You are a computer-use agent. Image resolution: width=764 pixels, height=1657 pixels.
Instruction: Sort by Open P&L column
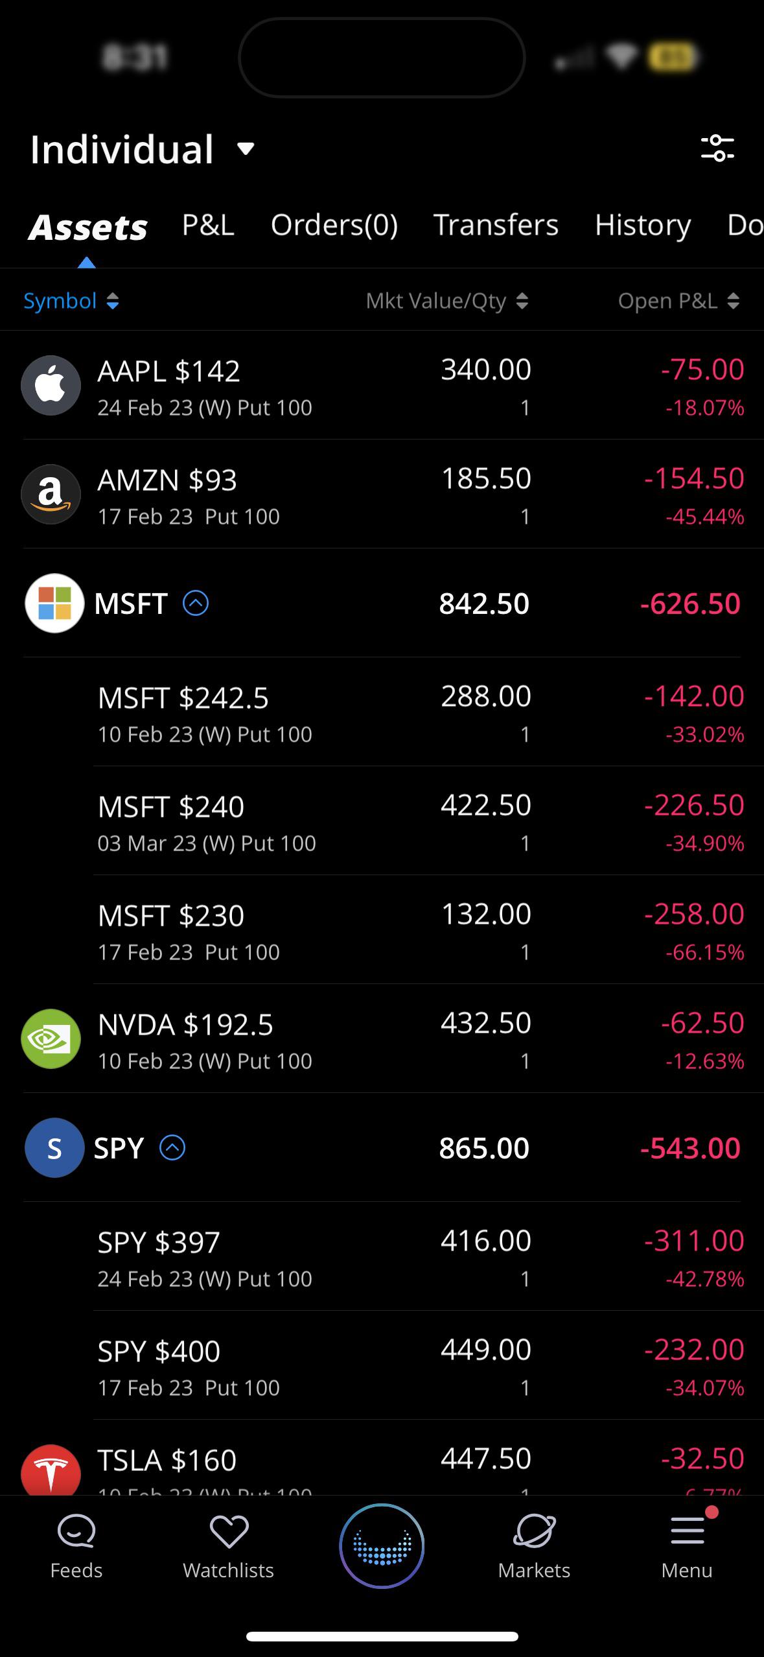pyautogui.click(x=678, y=301)
